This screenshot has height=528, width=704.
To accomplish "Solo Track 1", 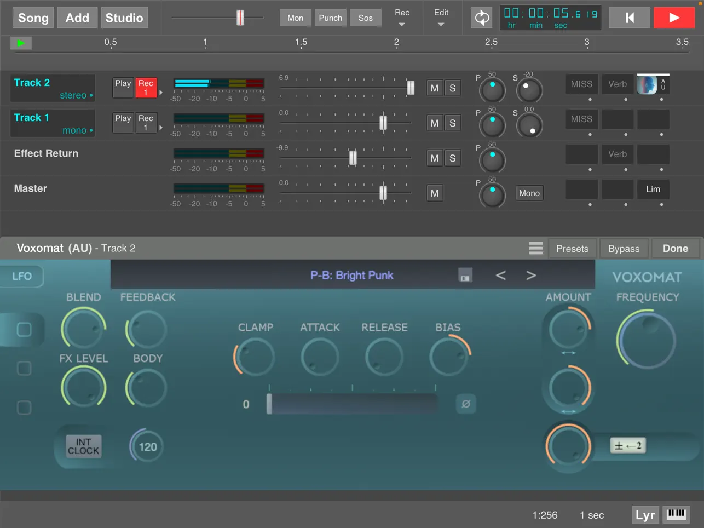I will (452, 123).
